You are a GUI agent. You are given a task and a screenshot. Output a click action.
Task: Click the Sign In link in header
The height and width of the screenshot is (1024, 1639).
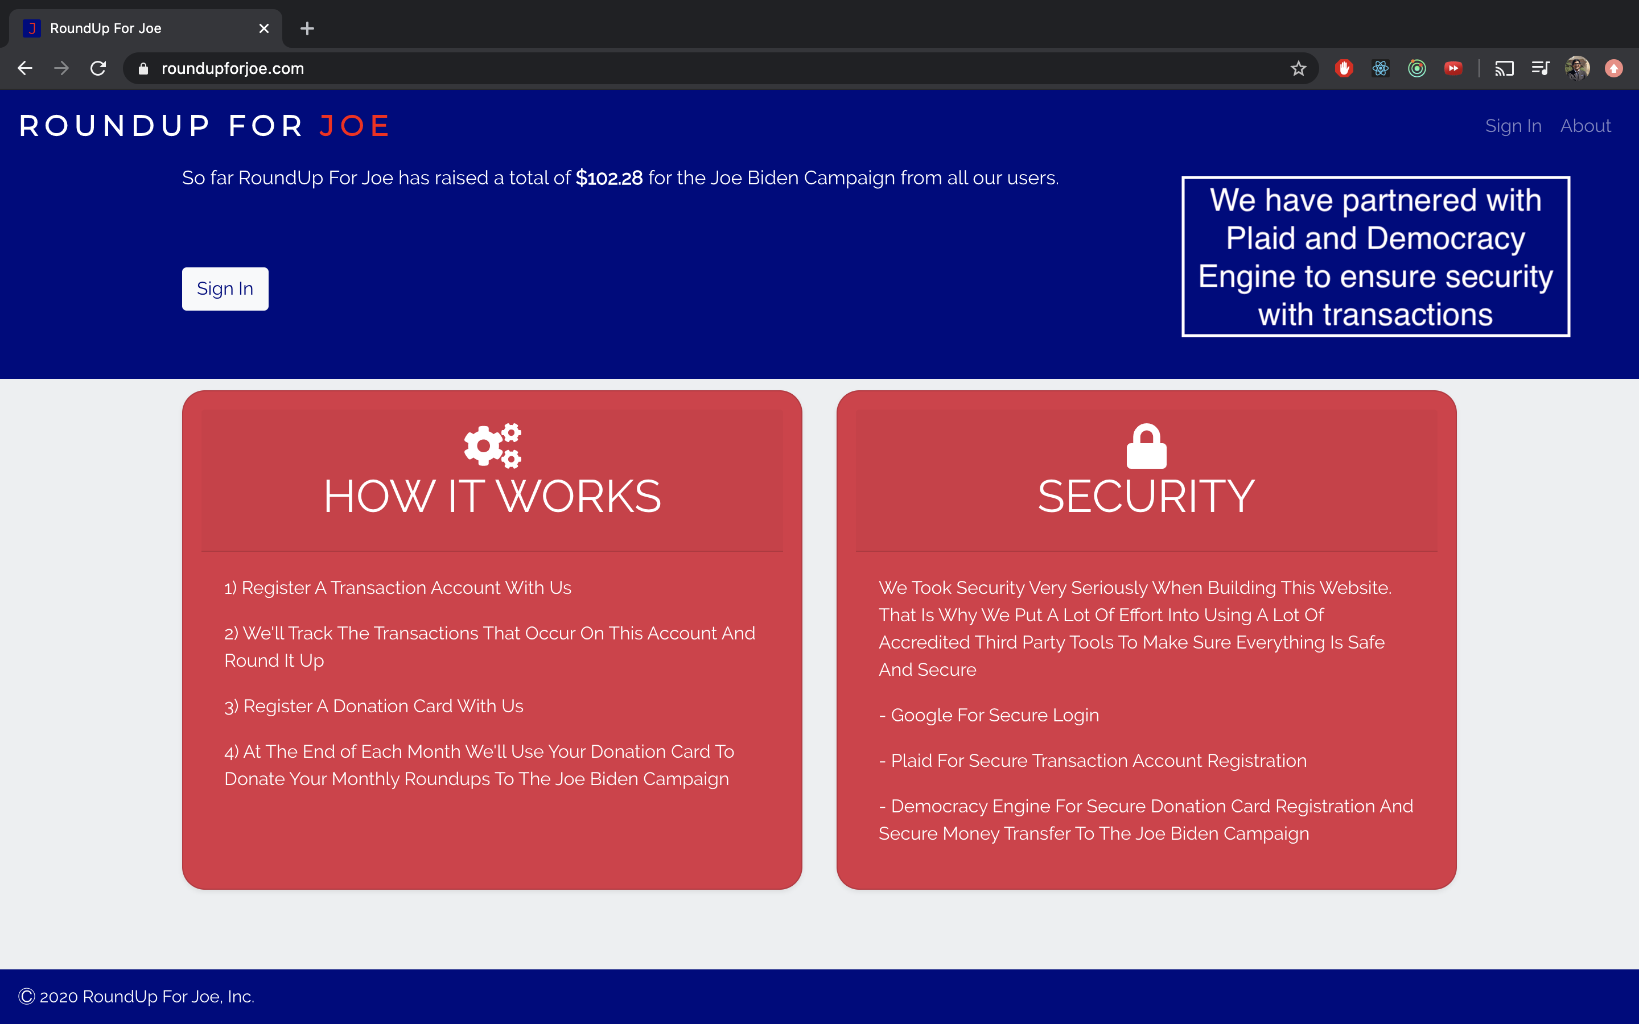[1513, 126]
